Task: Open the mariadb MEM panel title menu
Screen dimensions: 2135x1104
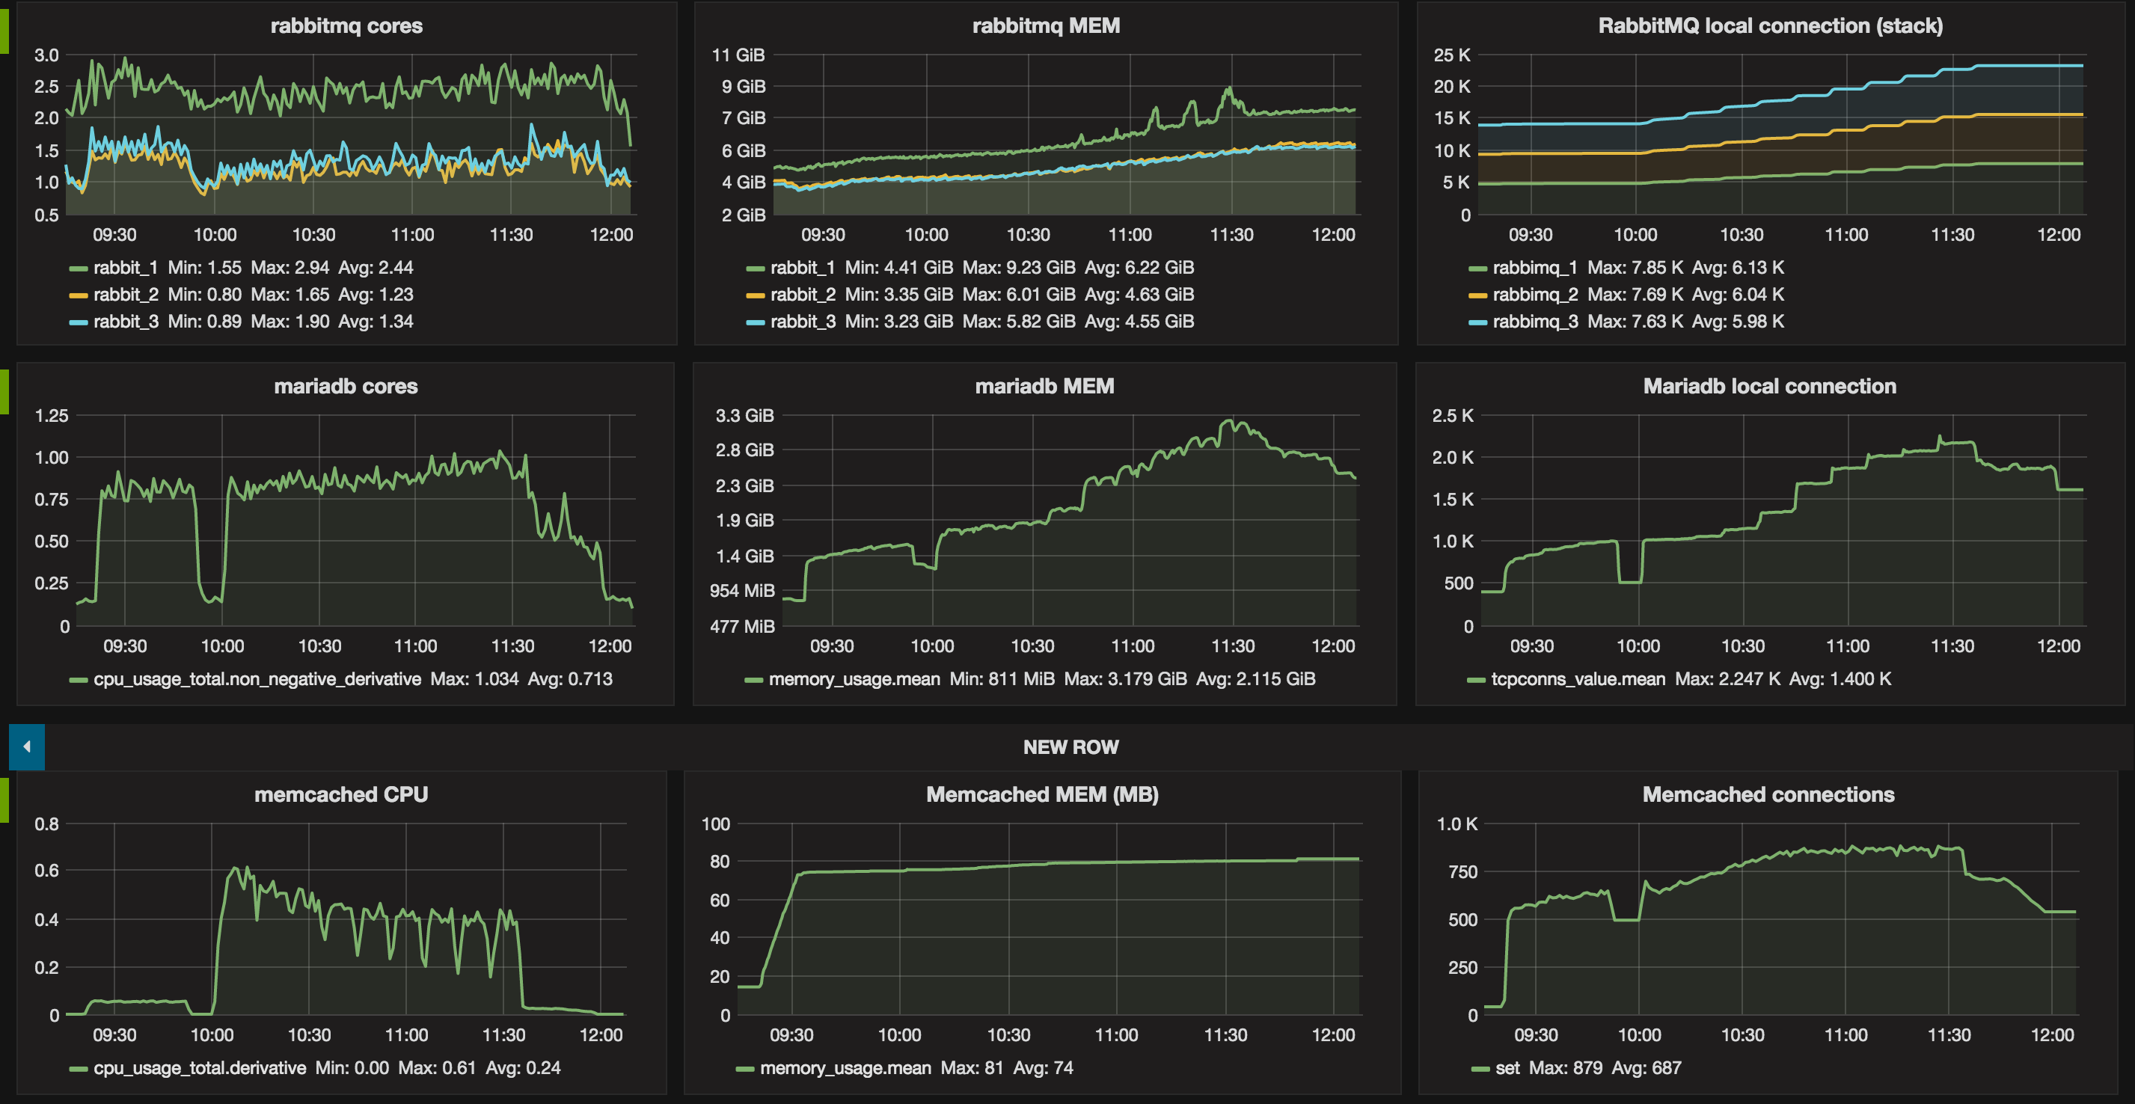Action: point(1044,386)
